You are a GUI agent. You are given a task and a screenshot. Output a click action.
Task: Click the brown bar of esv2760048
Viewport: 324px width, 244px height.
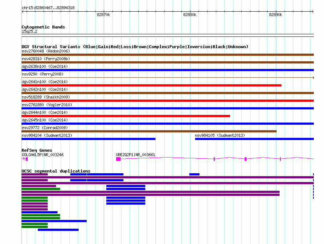click(x=167, y=55)
